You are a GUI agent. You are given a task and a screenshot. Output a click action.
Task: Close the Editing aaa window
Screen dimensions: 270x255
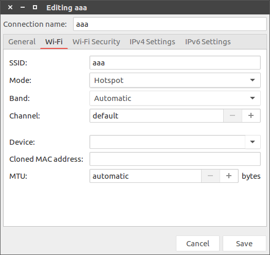tap(10, 7)
